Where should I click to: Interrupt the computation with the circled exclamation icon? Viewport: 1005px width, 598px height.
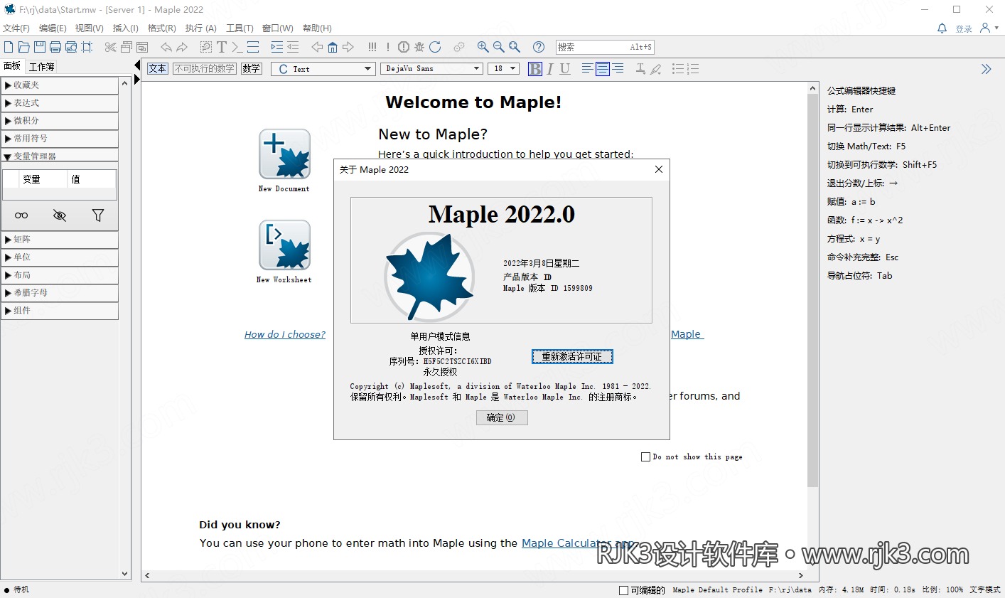click(x=404, y=47)
